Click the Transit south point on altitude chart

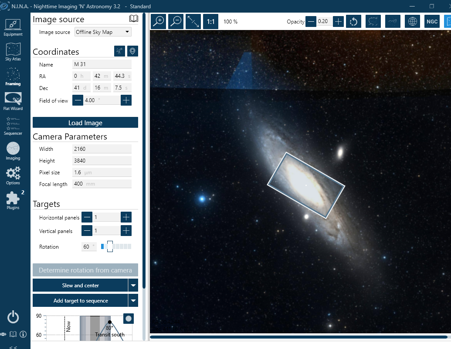(x=109, y=322)
